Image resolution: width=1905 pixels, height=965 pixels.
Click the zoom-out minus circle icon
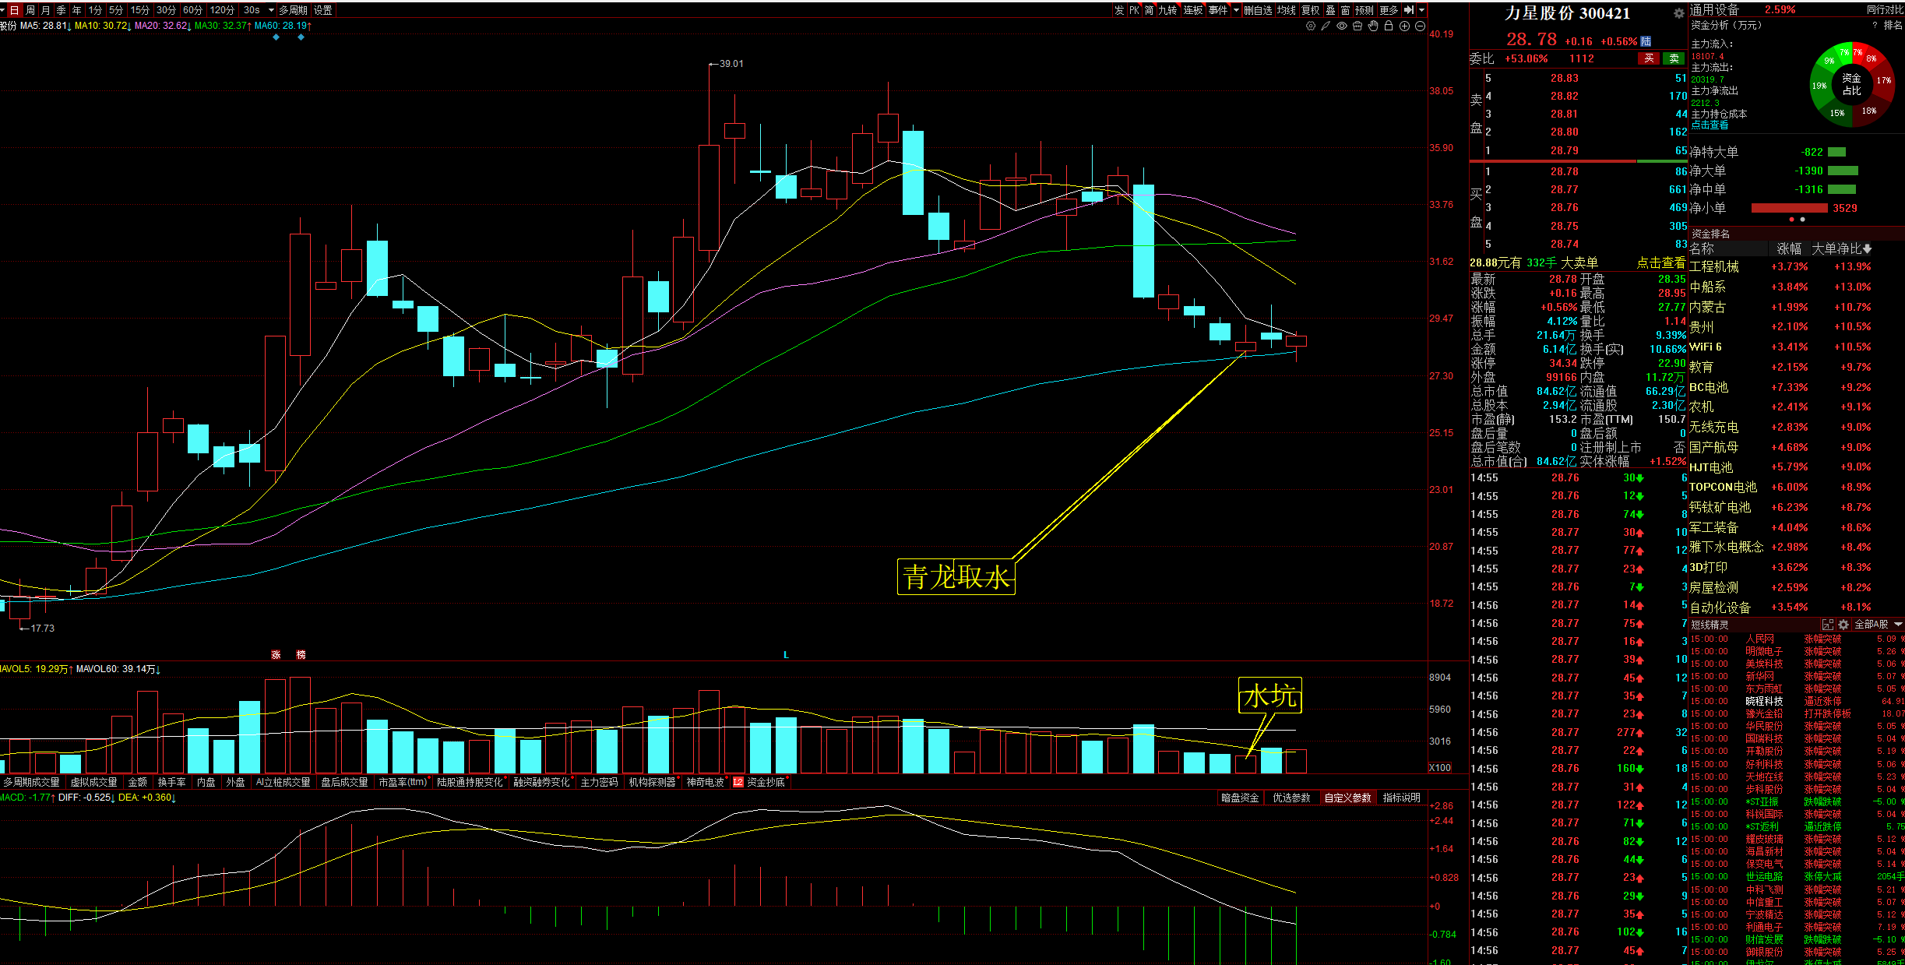click(1420, 26)
